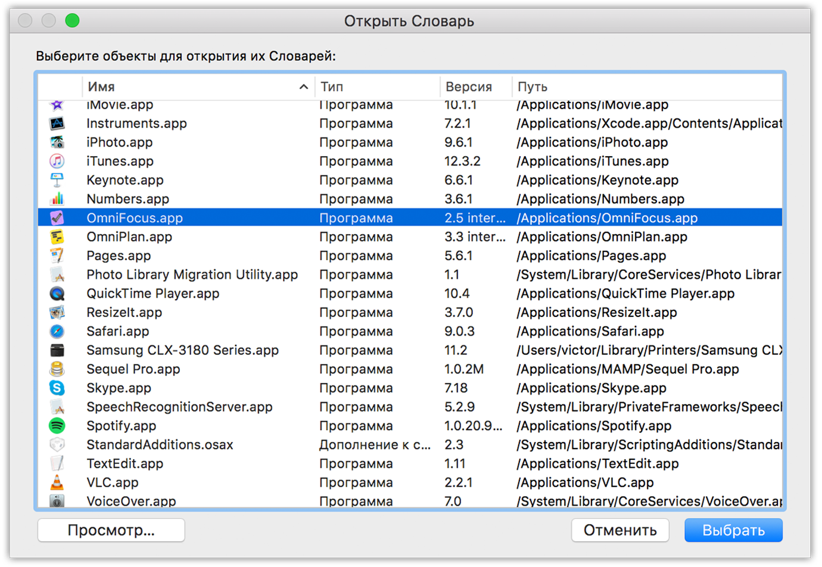Click the /Applications/Safari.app path
Image resolution: width=822 pixels, height=567 pixels.
[x=590, y=331]
